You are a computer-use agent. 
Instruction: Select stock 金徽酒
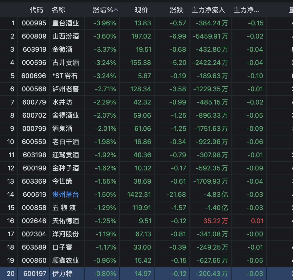pos(62,49)
